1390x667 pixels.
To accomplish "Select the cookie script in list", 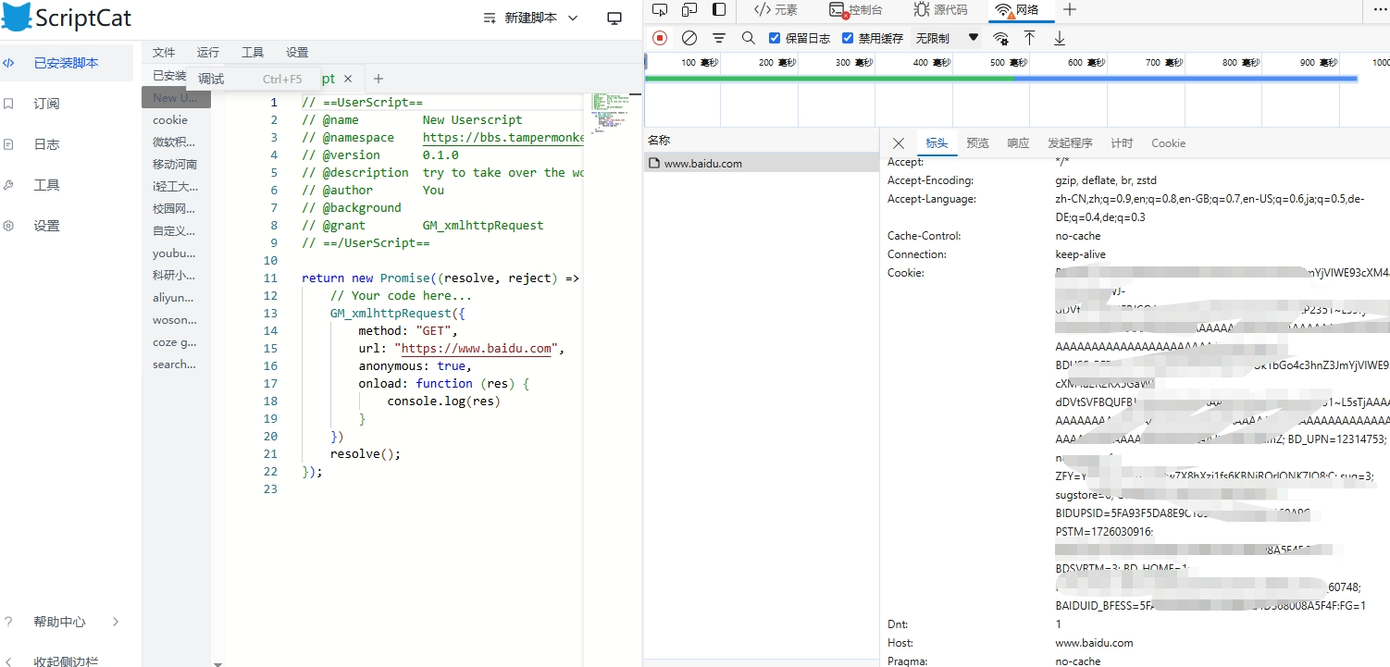I will point(176,119).
